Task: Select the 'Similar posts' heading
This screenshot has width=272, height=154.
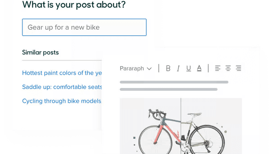Action: coord(40,53)
